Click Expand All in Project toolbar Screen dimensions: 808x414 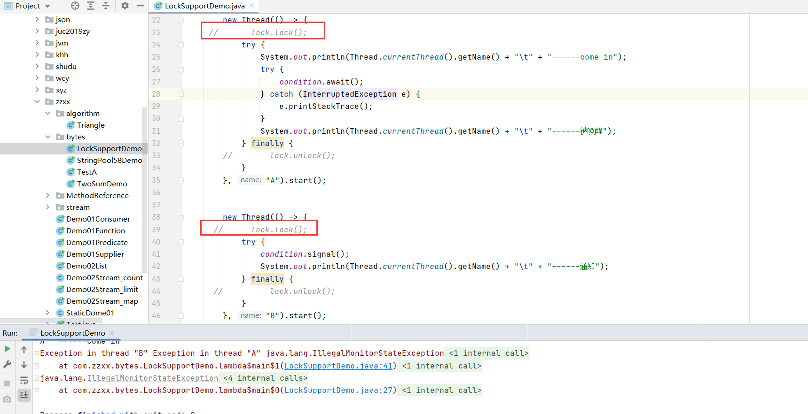(91, 6)
